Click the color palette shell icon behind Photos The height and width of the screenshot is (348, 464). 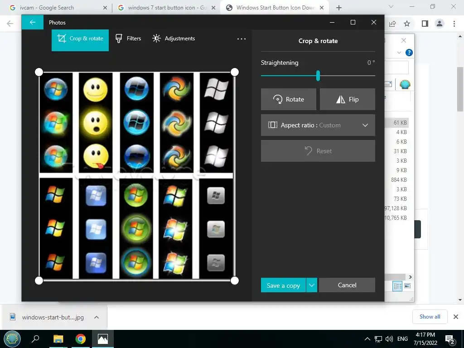pos(405,85)
